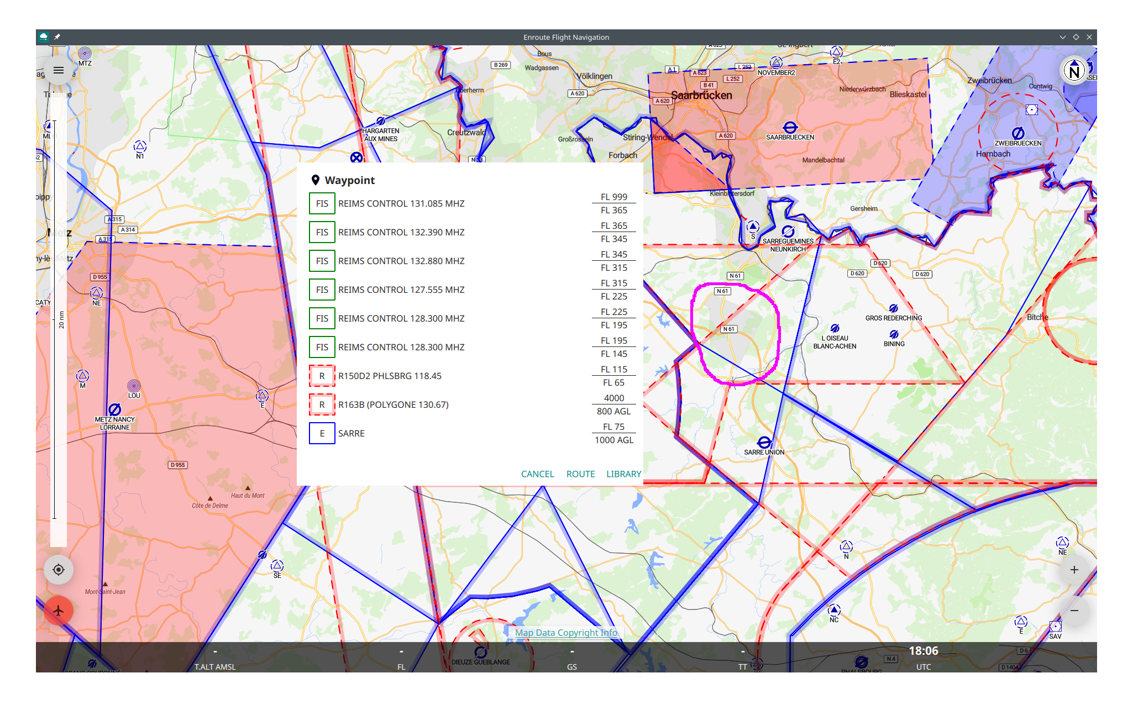This screenshot has width=1133, height=715.
Task: Select reporting point SE triangle
Action: click(277, 566)
